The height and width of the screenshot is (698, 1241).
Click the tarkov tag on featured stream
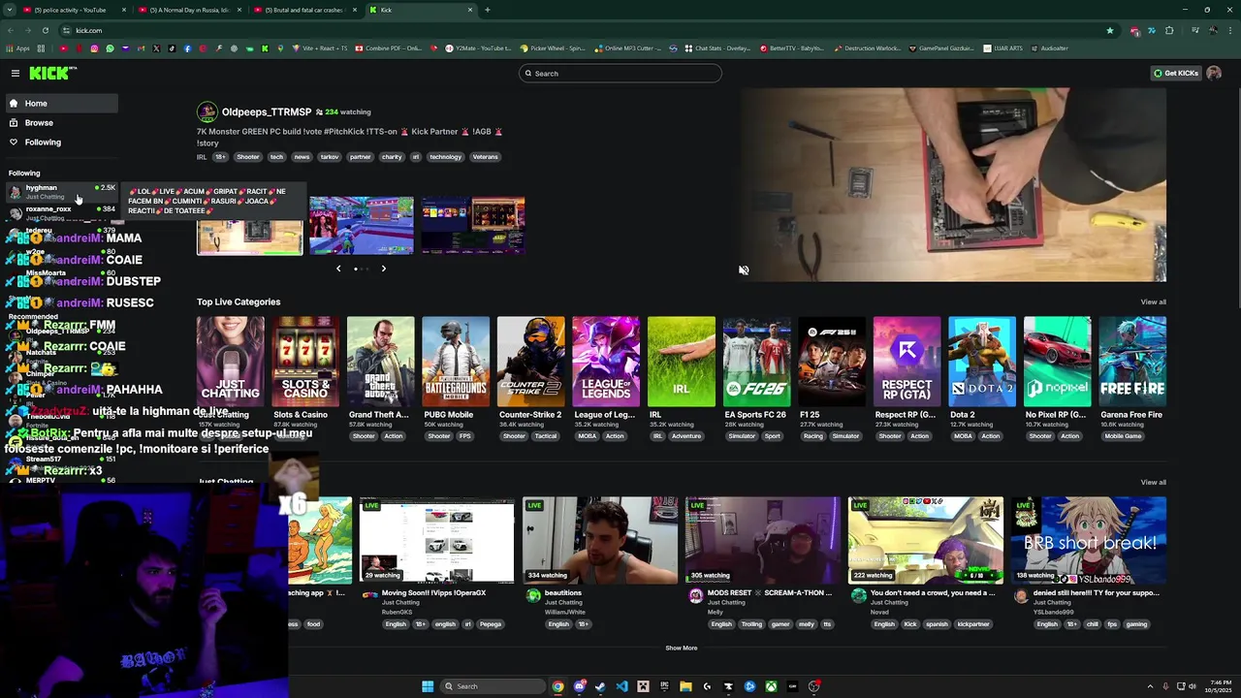(x=330, y=157)
